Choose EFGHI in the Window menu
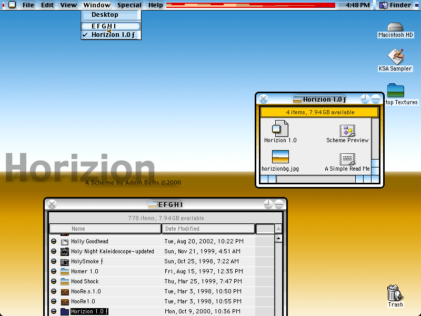The height and width of the screenshot is (316, 421). point(111,26)
